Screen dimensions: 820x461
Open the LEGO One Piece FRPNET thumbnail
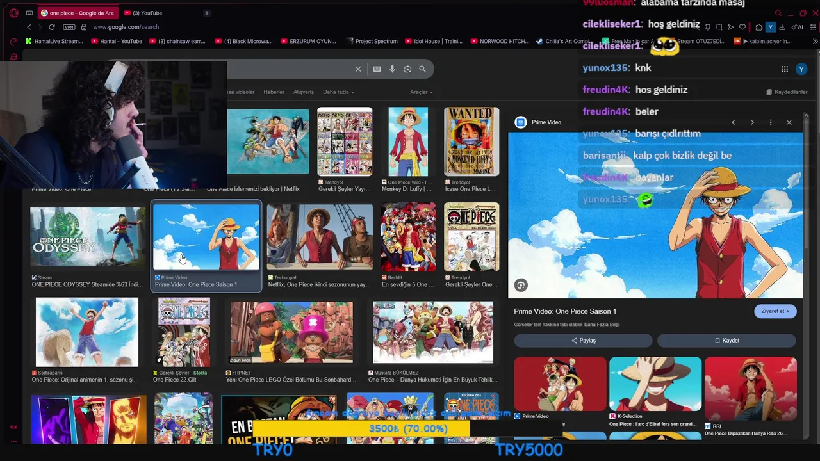click(291, 333)
